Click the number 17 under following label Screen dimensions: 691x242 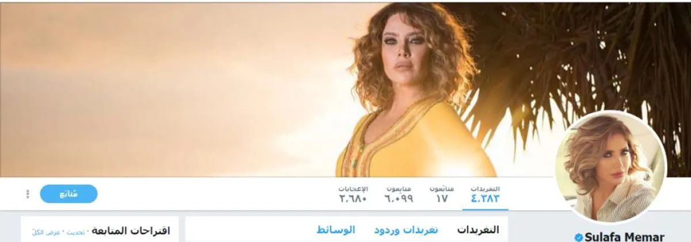(x=442, y=199)
